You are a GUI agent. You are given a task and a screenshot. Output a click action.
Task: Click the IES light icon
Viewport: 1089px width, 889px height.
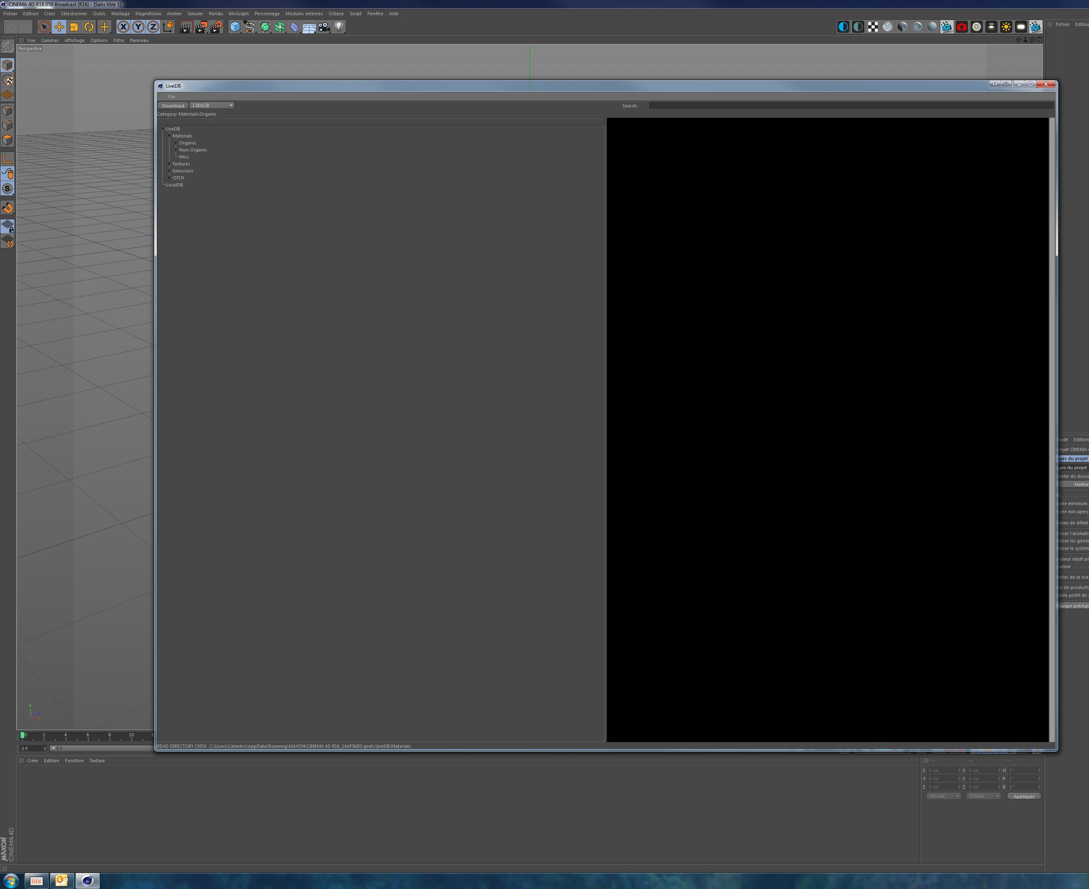pyautogui.click(x=991, y=27)
